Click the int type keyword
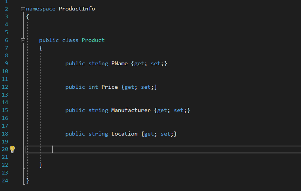301x191 pixels. [x=93, y=87]
